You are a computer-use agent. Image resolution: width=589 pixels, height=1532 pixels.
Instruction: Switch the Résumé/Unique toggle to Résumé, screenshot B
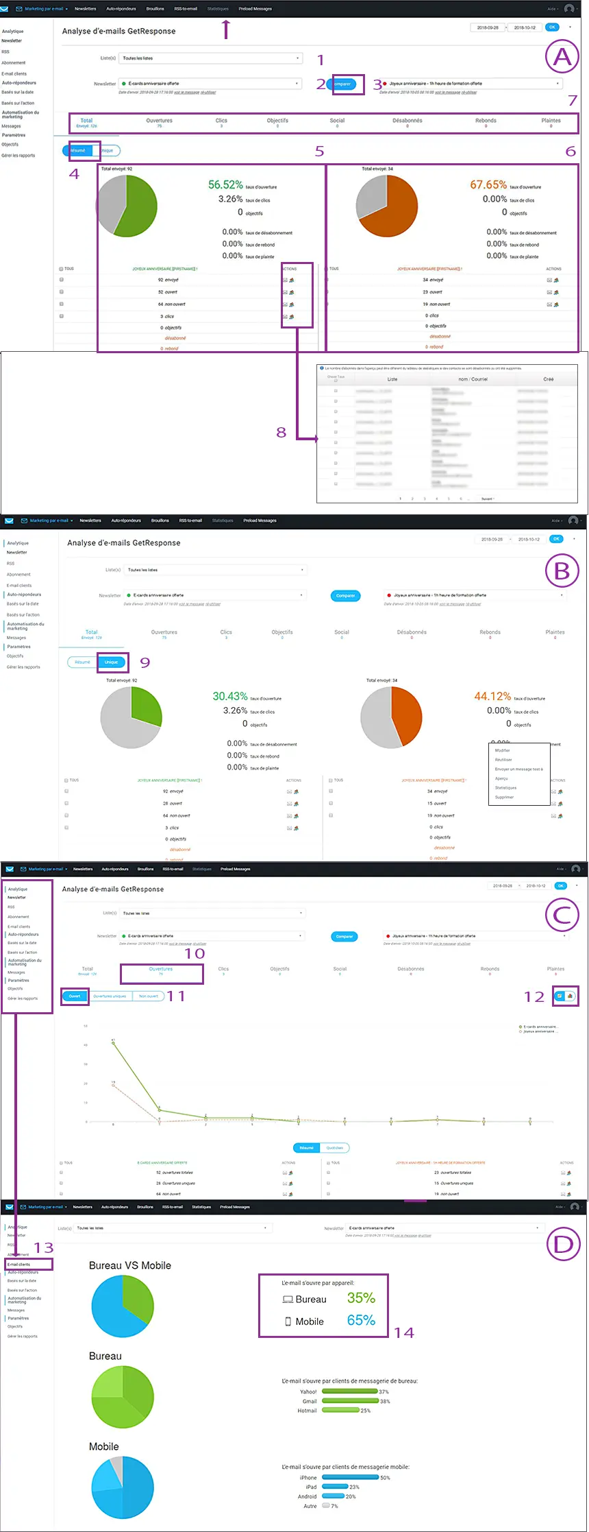(x=82, y=662)
